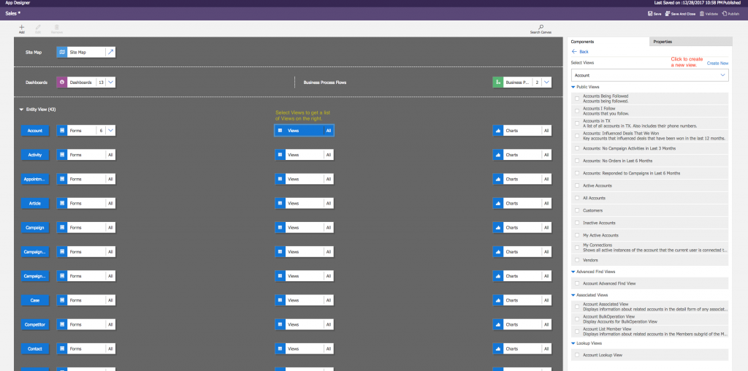This screenshot has width=748, height=371.
Task: Click the Create New link
Action: pyautogui.click(x=717, y=64)
